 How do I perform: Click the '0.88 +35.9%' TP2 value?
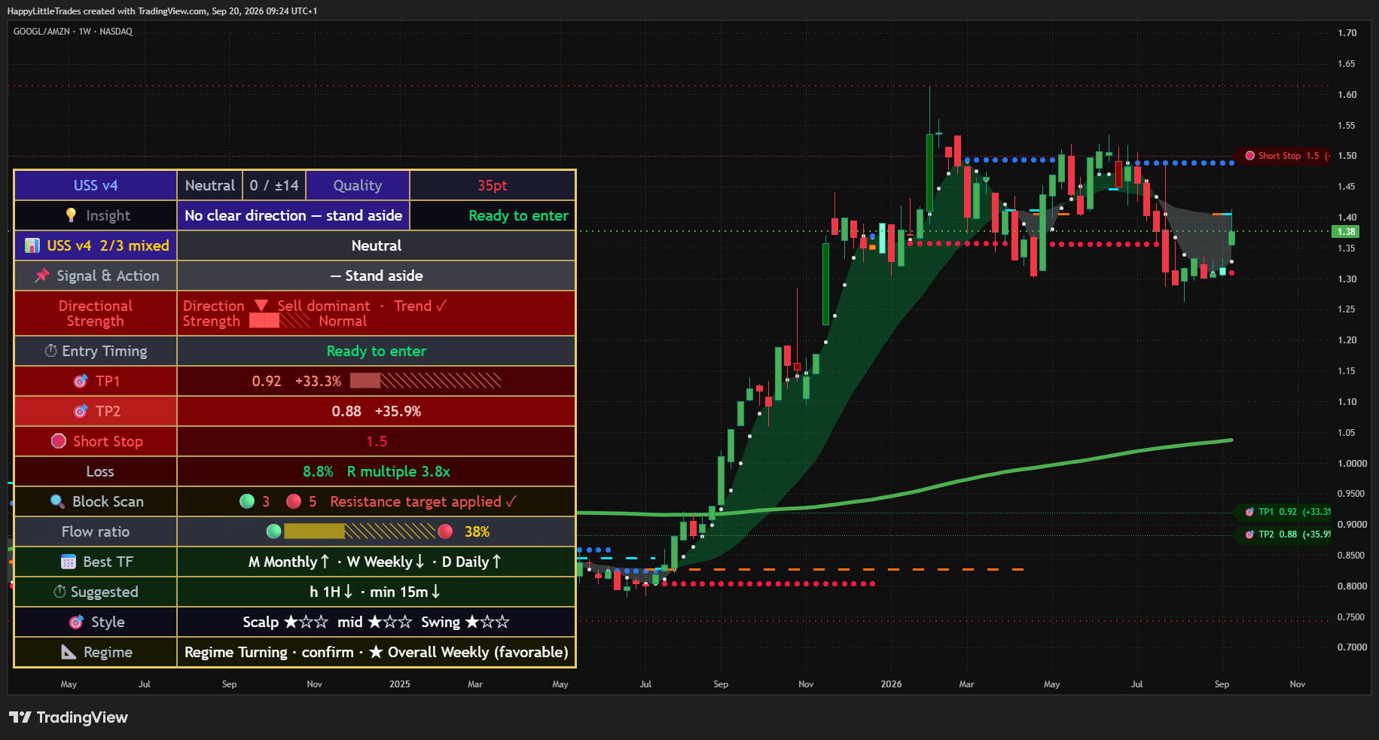(377, 411)
